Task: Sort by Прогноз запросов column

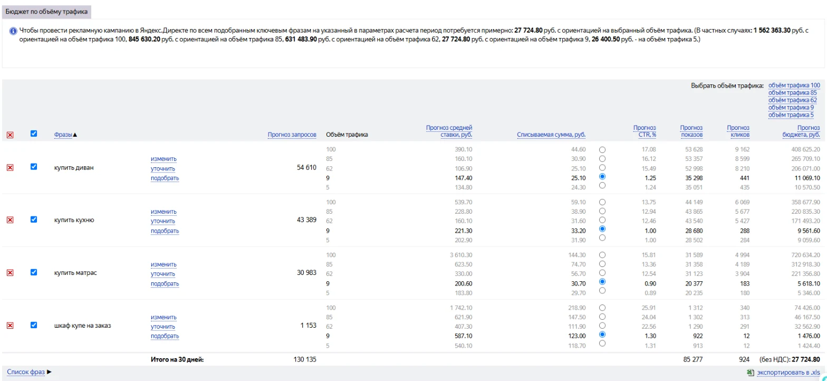Action: [x=292, y=135]
